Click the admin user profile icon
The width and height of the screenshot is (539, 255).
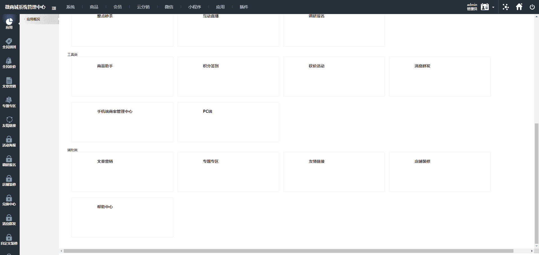tap(485, 7)
